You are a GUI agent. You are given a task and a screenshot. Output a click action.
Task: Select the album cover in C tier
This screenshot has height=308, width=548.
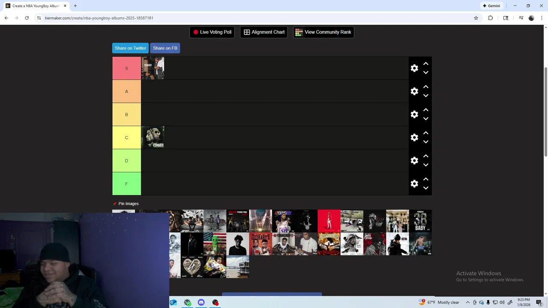(153, 137)
